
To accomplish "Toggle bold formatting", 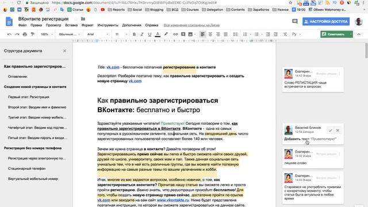I will [134, 34].
